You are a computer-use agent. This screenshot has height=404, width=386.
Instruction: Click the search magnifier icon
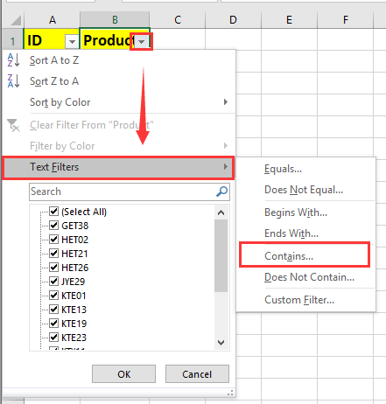pos(221,192)
